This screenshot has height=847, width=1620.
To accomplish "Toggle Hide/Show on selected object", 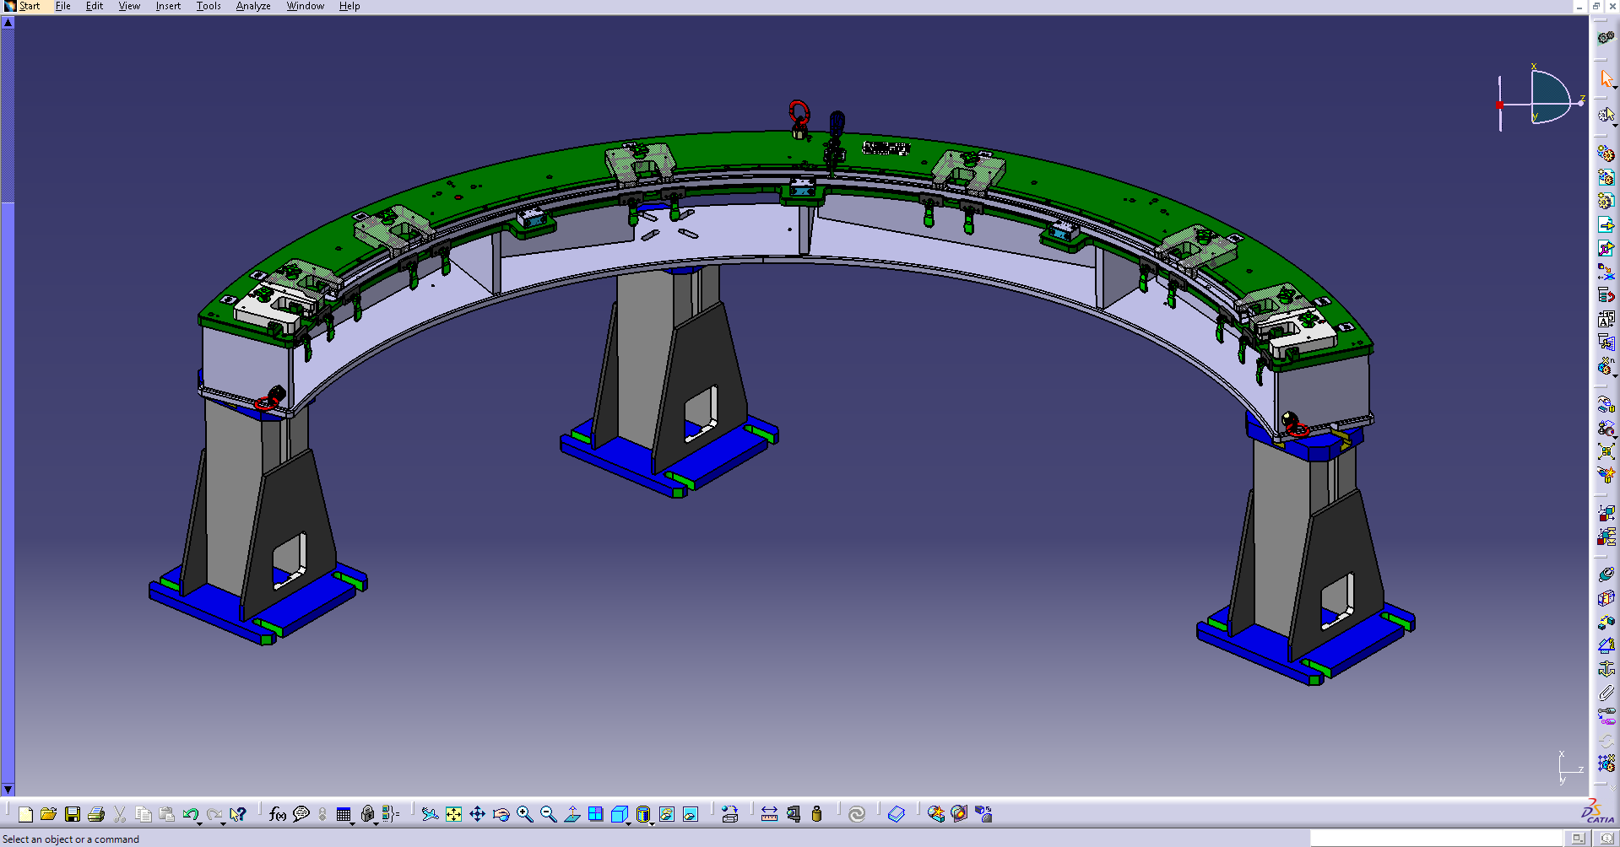I will (667, 814).
